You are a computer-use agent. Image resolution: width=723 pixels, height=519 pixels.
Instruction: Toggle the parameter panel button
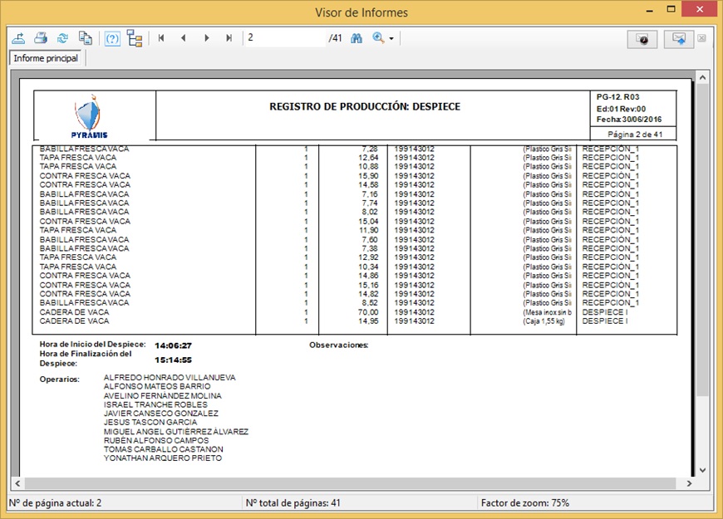point(112,38)
